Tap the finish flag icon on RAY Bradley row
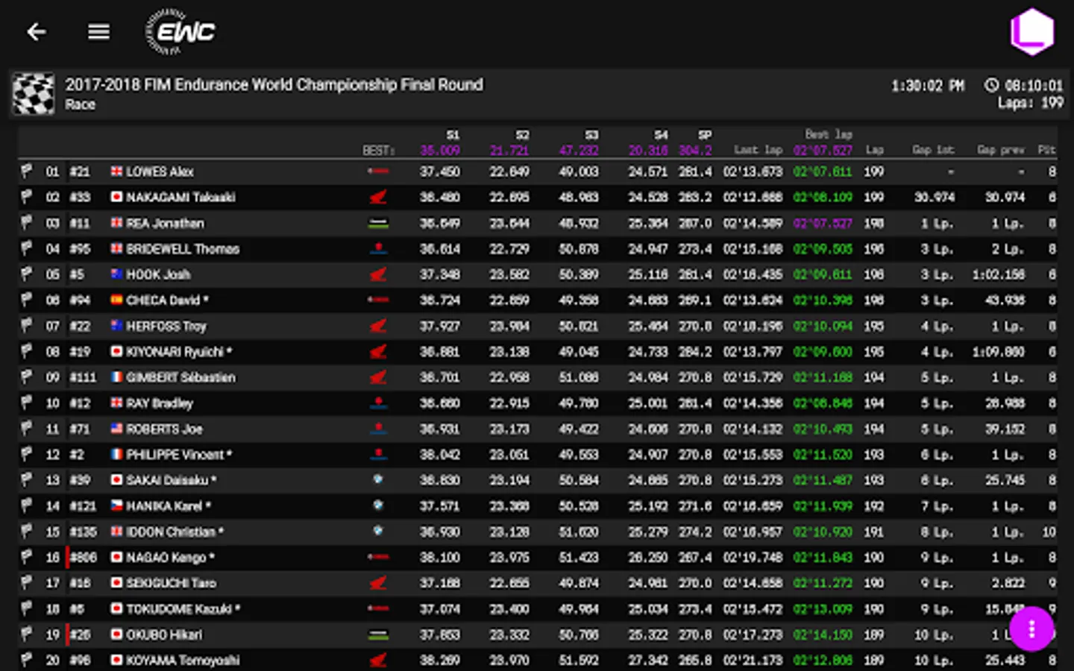Image resolution: width=1074 pixels, height=671 pixels. (x=27, y=403)
